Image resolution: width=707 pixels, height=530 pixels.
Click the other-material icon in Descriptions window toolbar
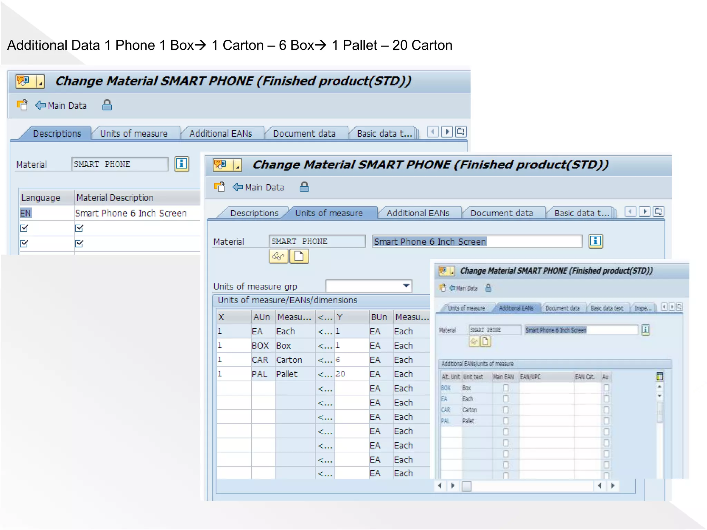pos(22,105)
